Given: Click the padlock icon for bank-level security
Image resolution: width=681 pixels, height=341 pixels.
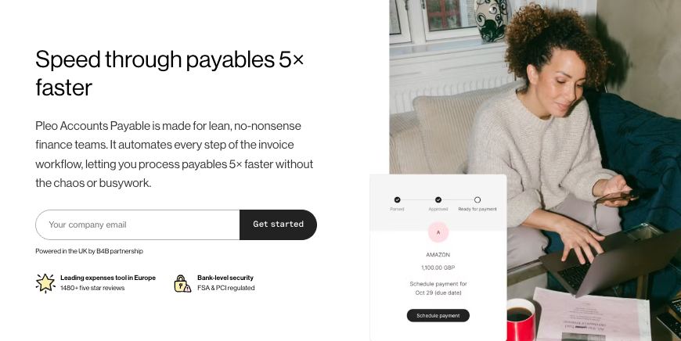Looking at the screenshot, I should click(182, 283).
